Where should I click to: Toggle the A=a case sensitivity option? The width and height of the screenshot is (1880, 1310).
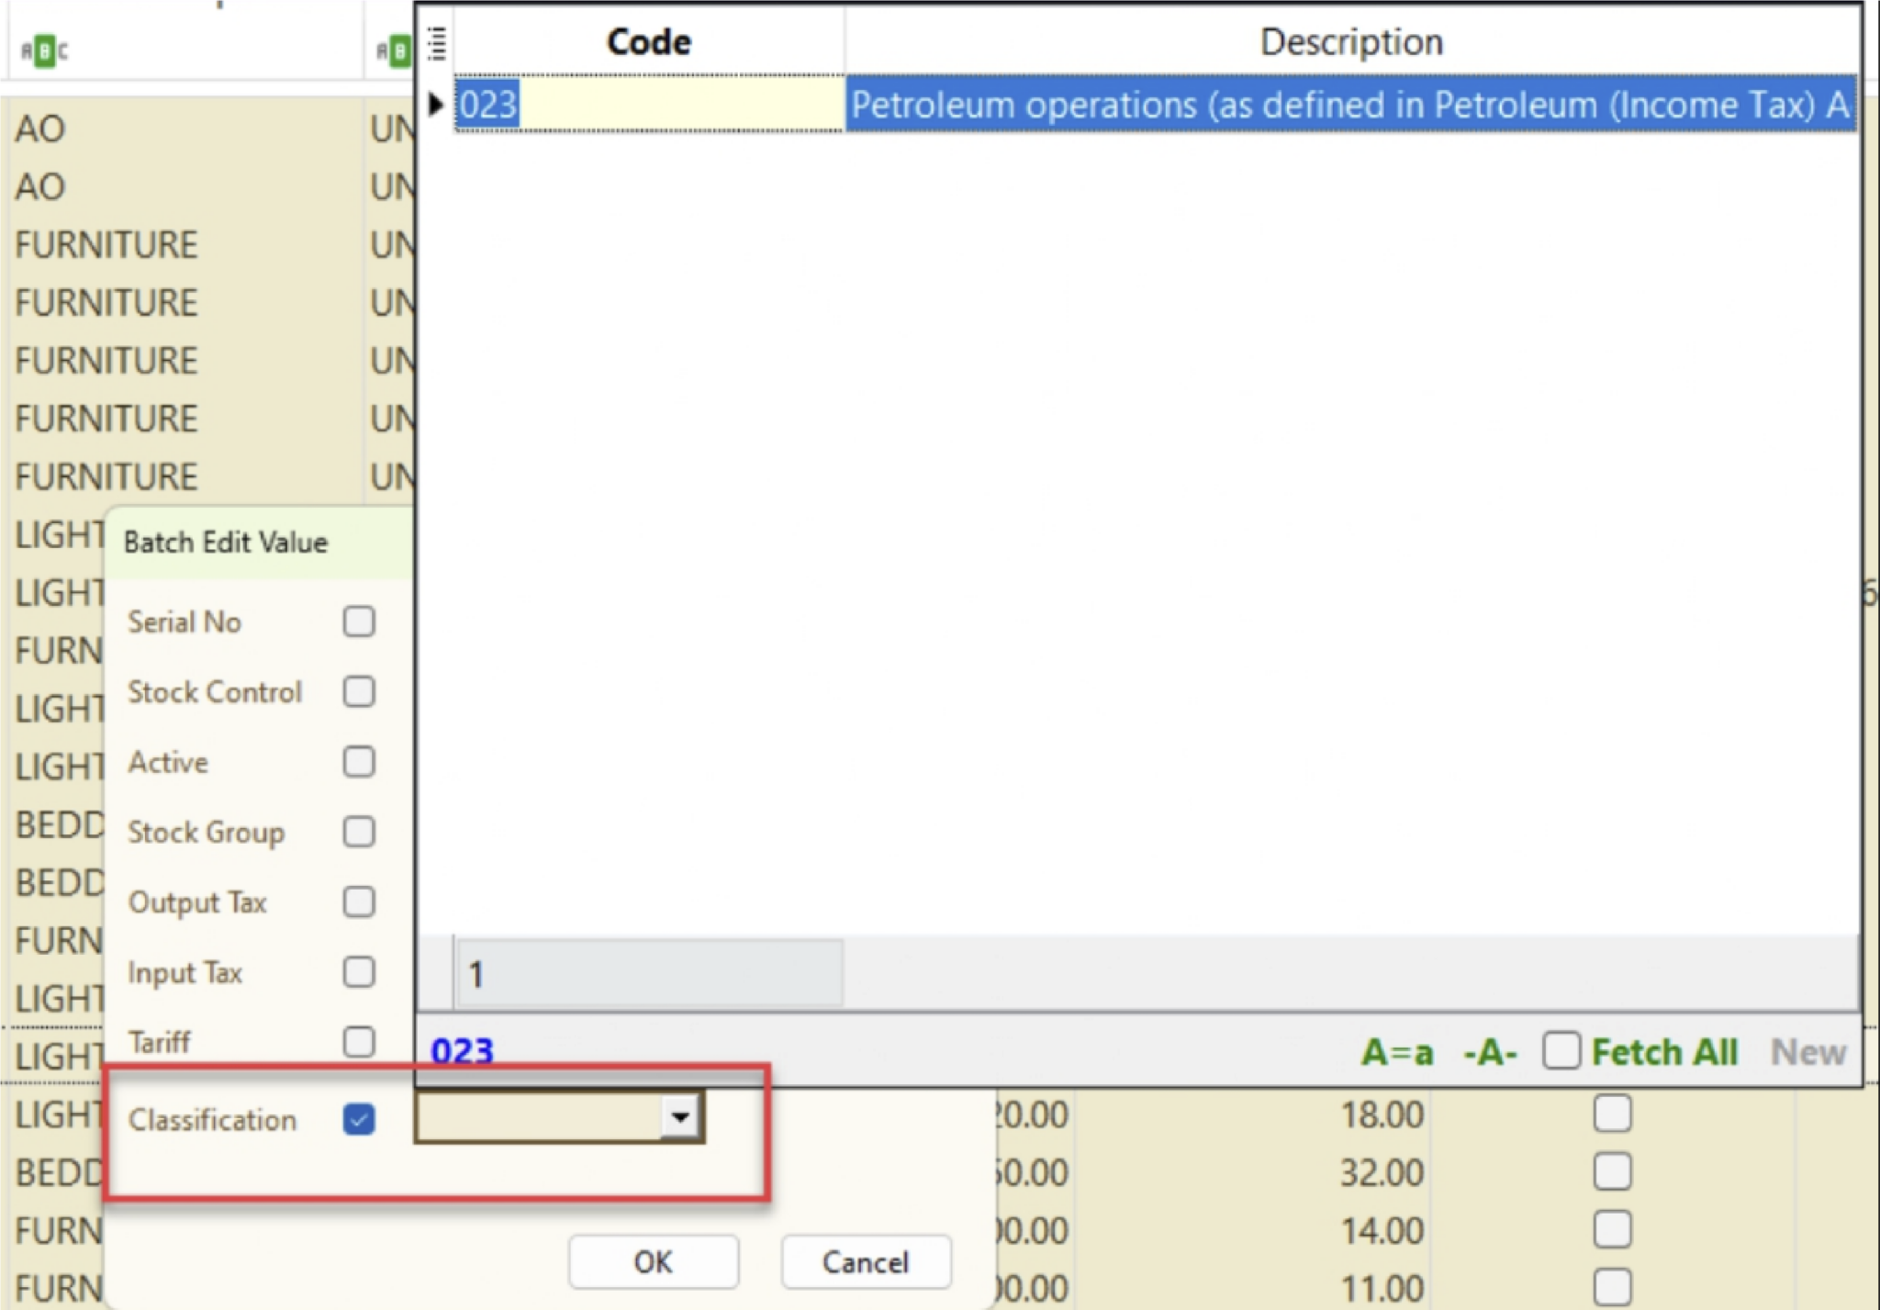click(1396, 1052)
